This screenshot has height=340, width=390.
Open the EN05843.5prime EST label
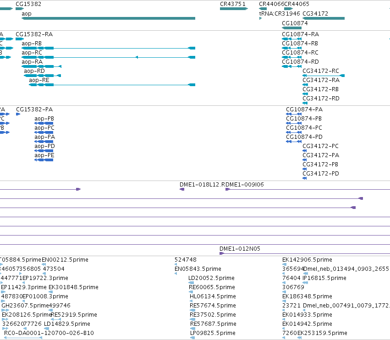[198, 269]
